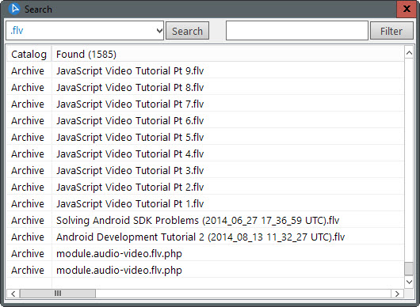
Task: Select JavaScript Video Tutorial Pt 6.flv row
Action: point(205,120)
